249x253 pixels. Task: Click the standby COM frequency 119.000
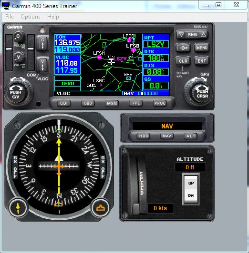pyautogui.click(x=67, y=50)
